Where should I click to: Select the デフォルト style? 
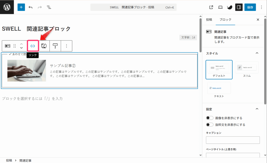point(219,69)
